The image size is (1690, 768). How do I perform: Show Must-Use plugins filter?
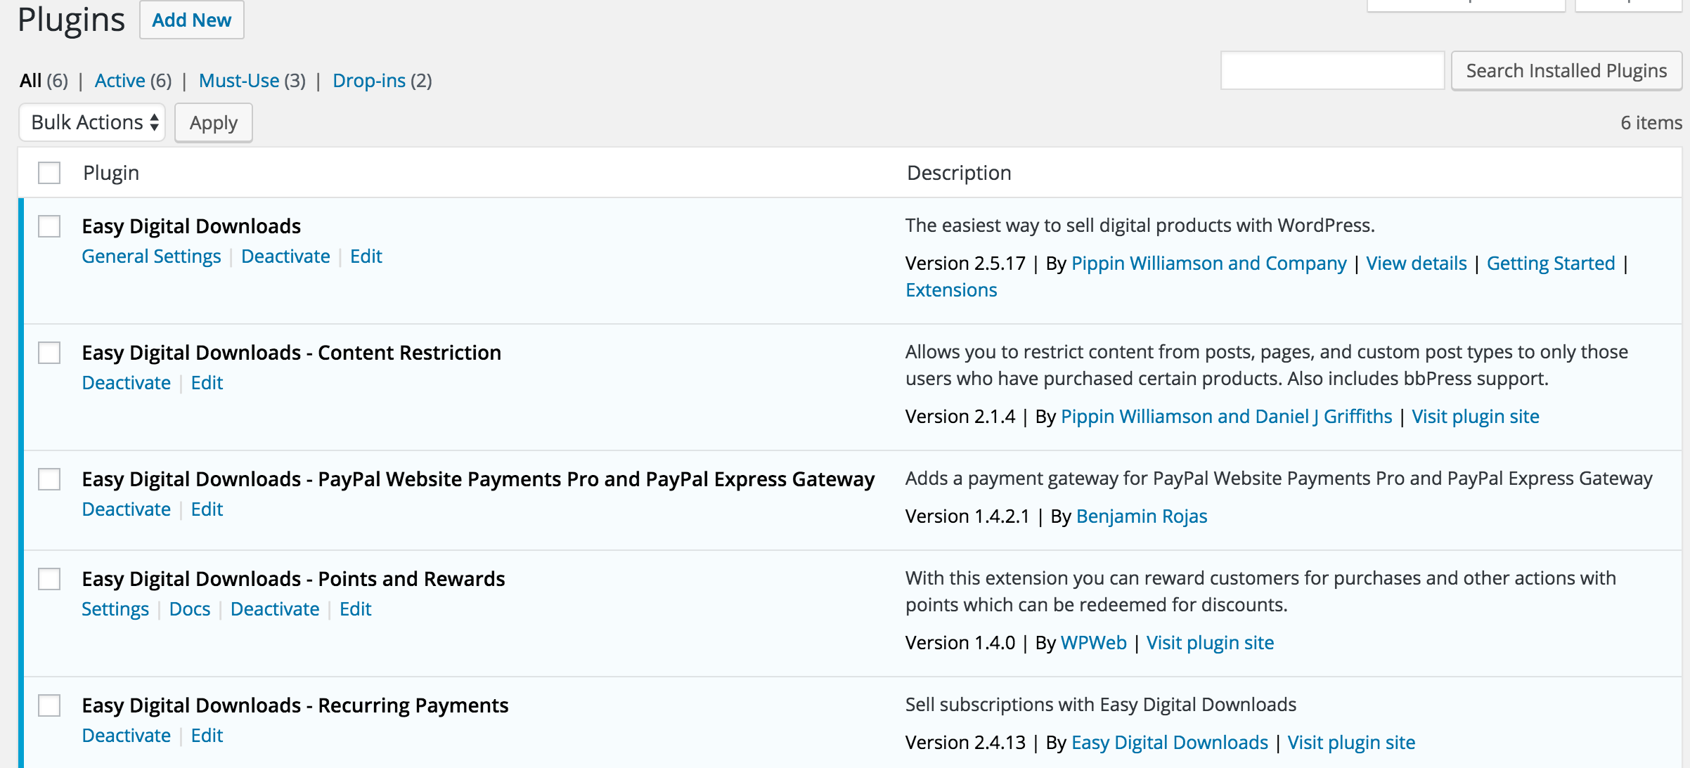[239, 81]
